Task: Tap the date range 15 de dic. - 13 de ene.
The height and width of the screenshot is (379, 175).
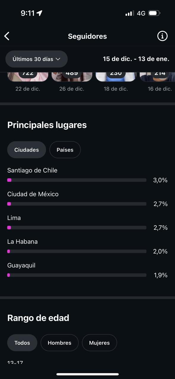Action: click(136, 59)
